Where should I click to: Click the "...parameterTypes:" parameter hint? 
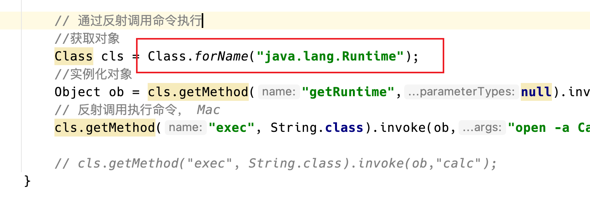tap(461, 92)
